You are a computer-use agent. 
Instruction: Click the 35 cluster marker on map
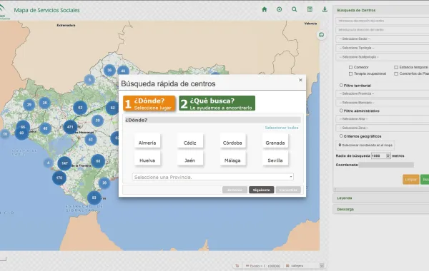pyautogui.click(x=44, y=103)
